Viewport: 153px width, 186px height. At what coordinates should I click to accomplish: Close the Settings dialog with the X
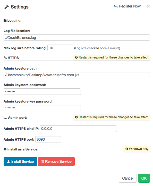148,6
